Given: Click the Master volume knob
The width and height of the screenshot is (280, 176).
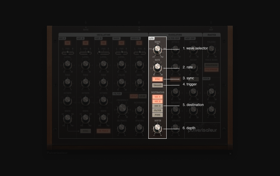Looking at the screenshot, I should click(211, 49).
